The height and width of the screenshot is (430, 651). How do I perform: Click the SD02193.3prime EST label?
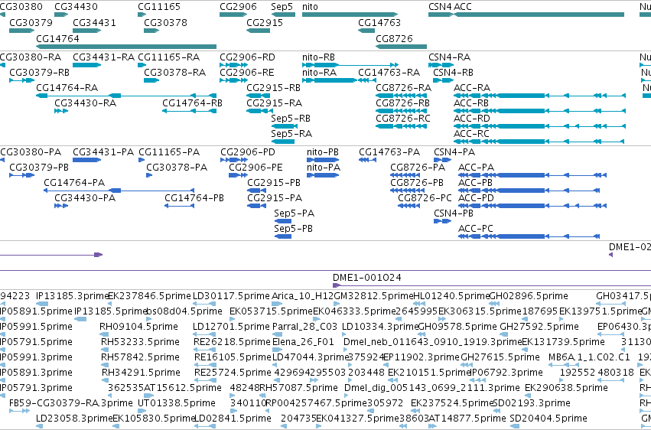point(532,403)
